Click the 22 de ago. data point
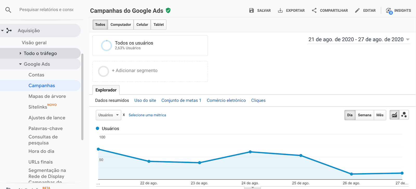 149,161
